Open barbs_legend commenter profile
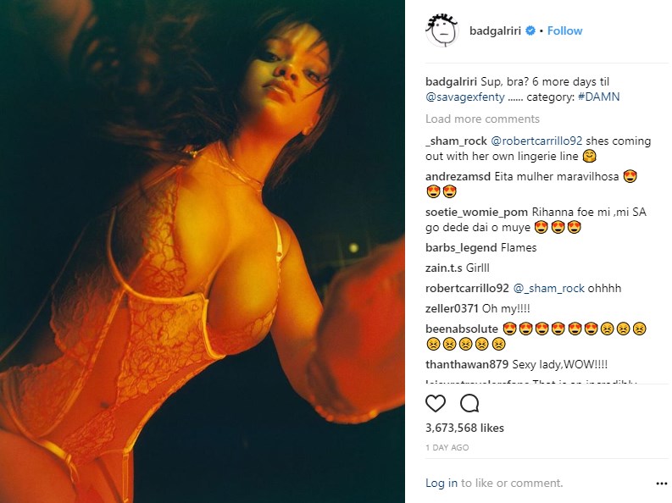 461,248
